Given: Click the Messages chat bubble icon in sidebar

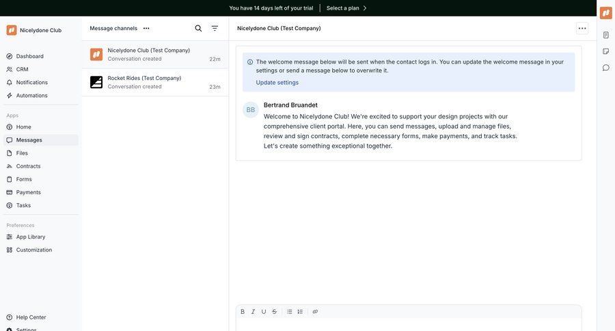Looking at the screenshot, I should tap(10, 140).
